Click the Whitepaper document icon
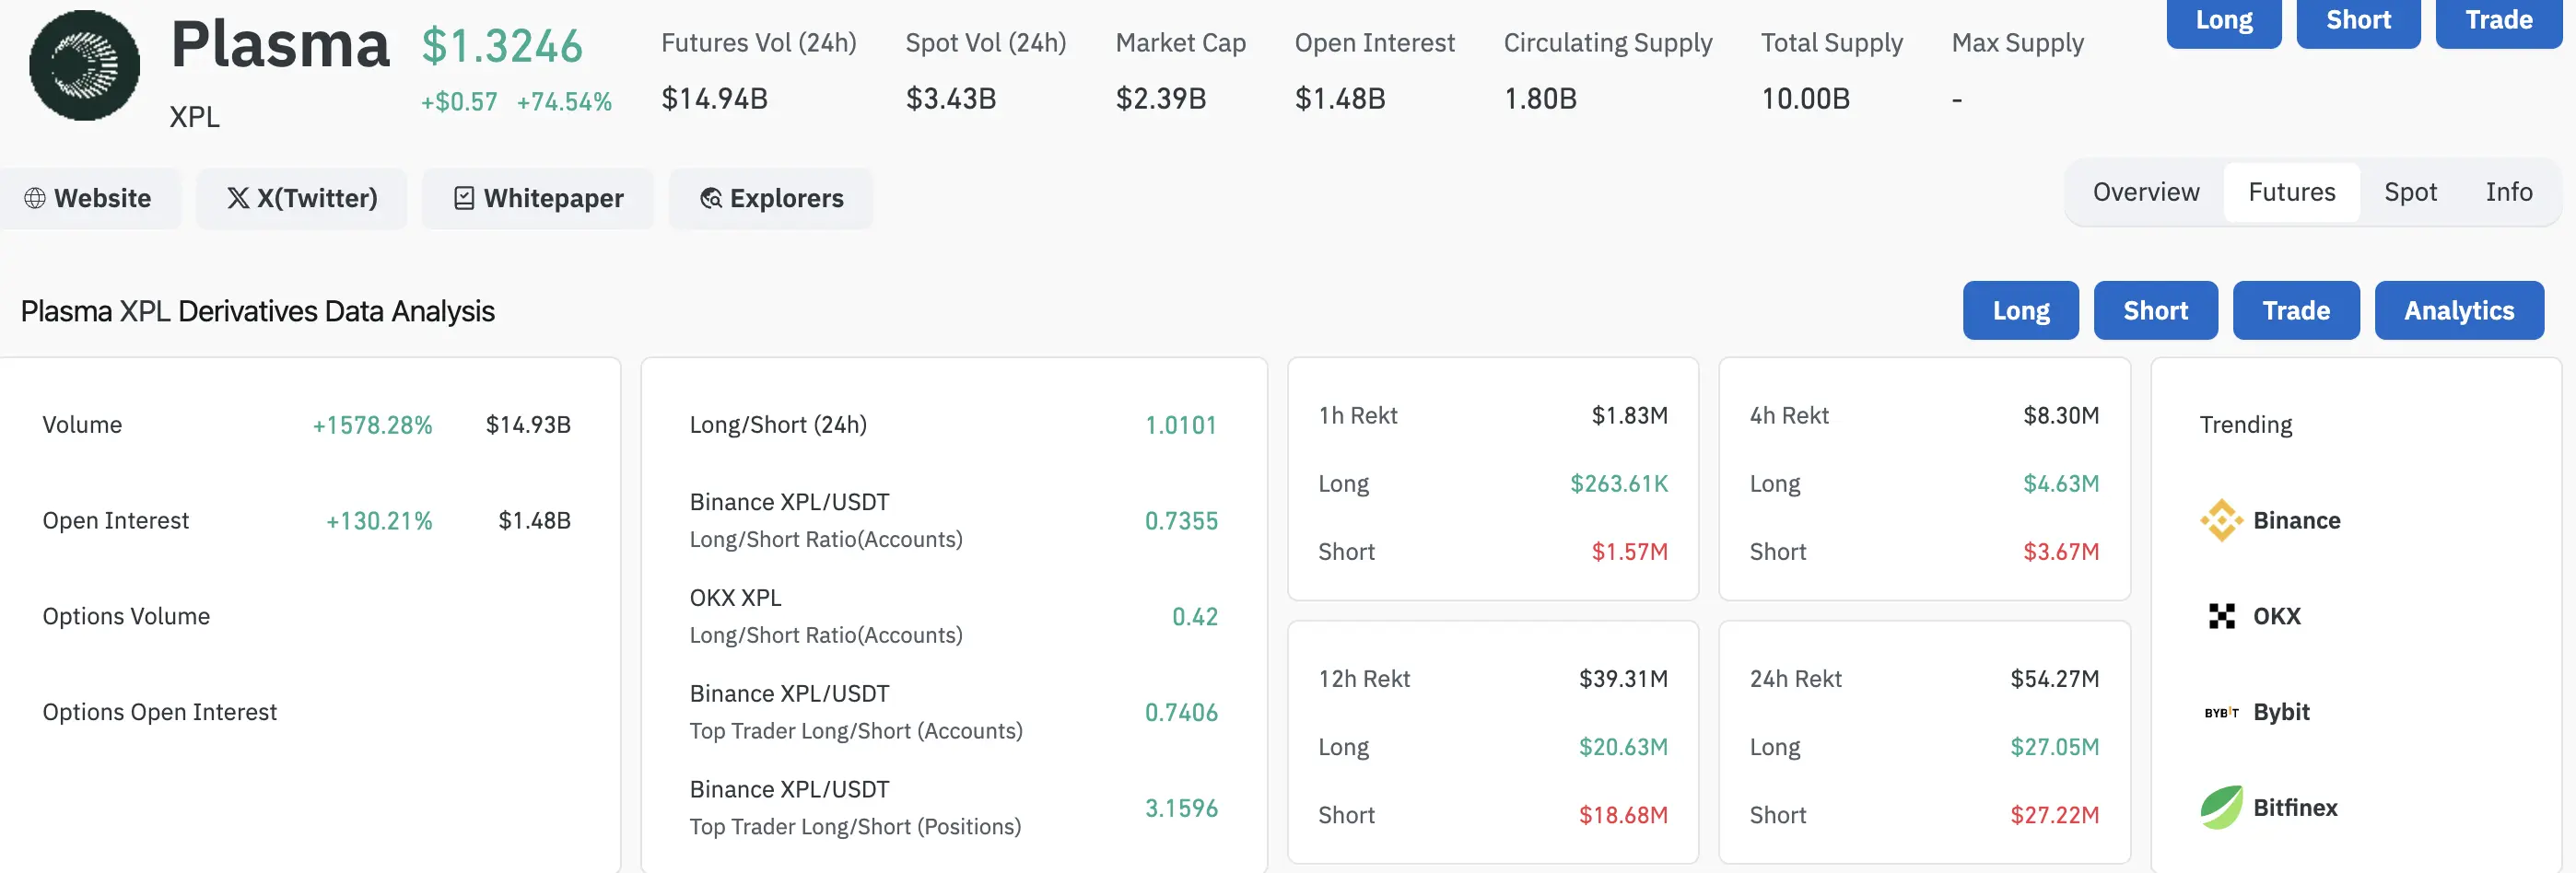The width and height of the screenshot is (2576, 873). 464,198
